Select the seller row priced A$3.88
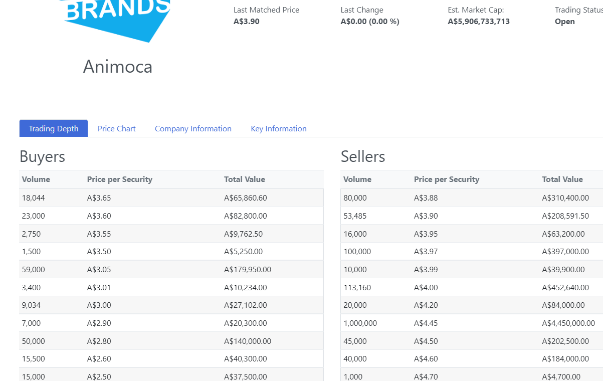 (x=472, y=198)
